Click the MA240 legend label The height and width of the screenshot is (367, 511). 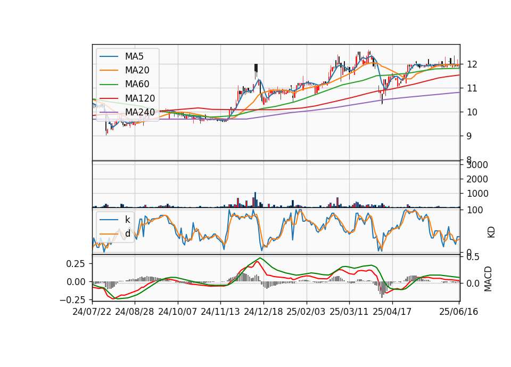click(x=140, y=112)
